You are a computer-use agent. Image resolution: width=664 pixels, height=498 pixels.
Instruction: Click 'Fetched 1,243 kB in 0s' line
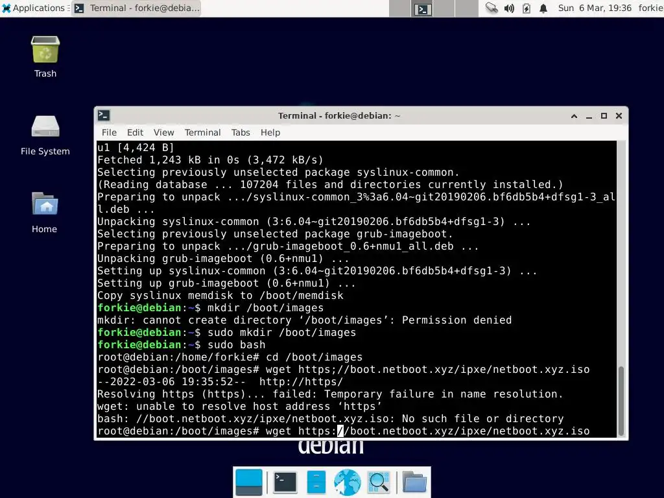211,160
